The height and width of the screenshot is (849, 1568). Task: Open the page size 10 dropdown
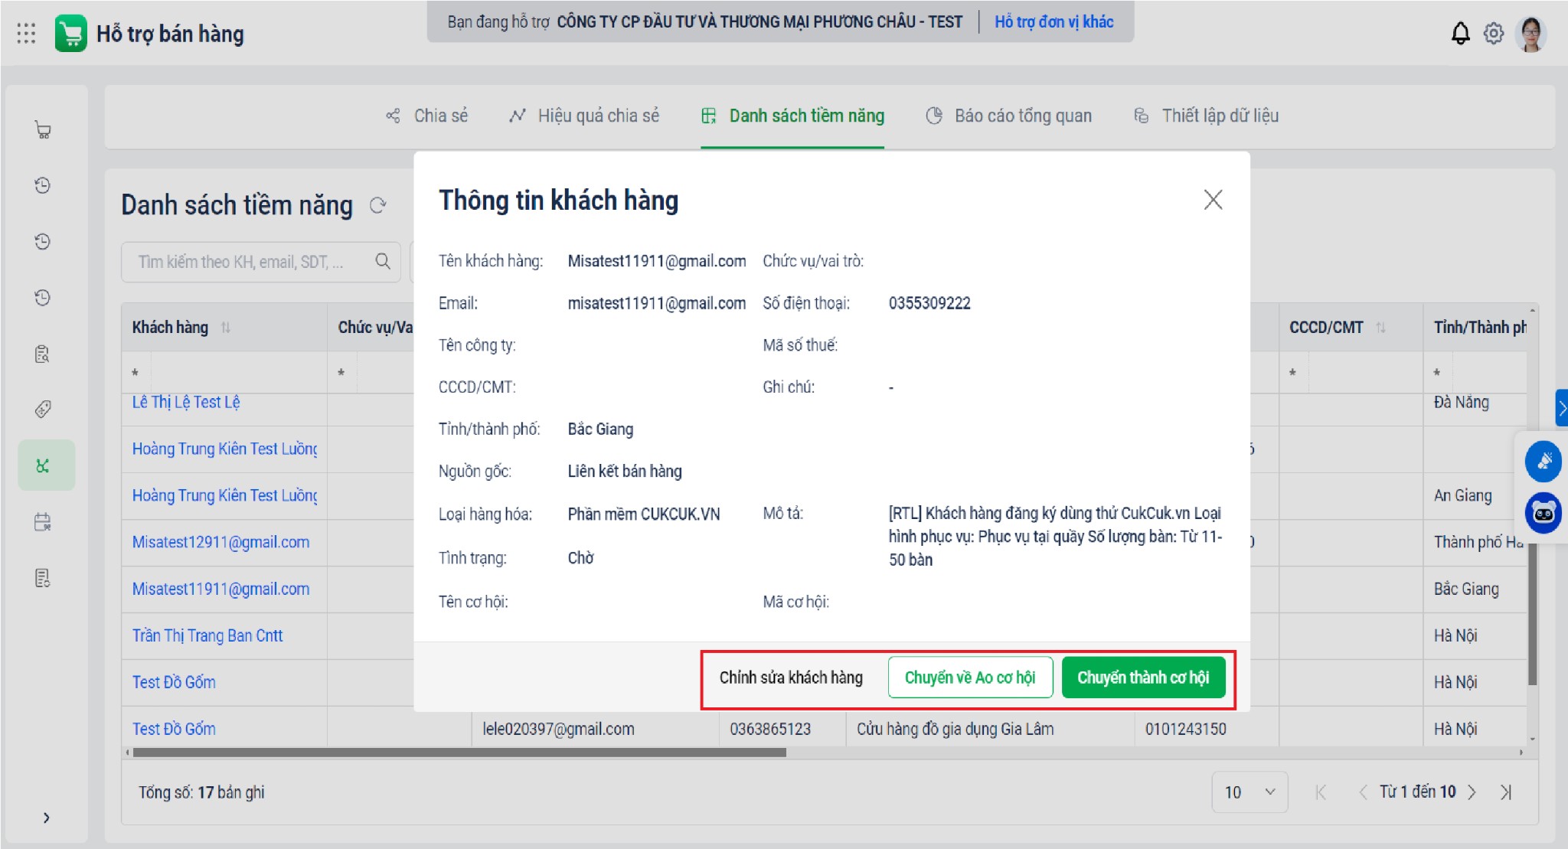[x=1249, y=792]
